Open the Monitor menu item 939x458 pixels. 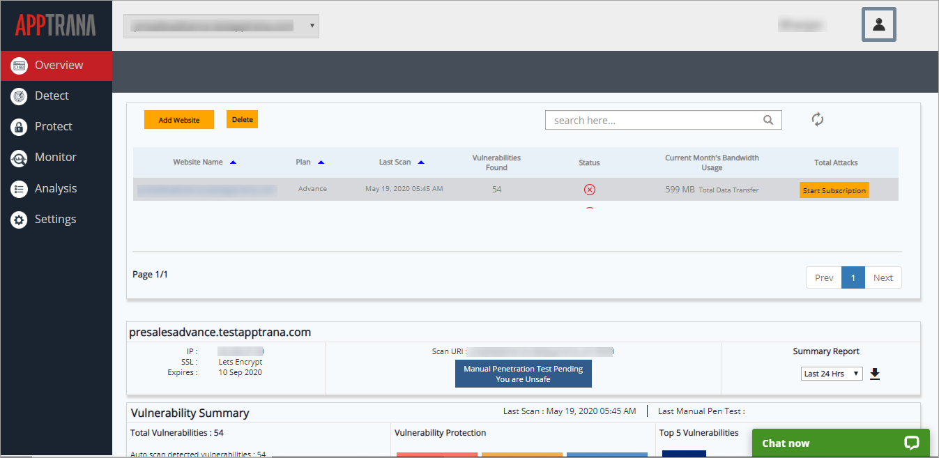56,158
